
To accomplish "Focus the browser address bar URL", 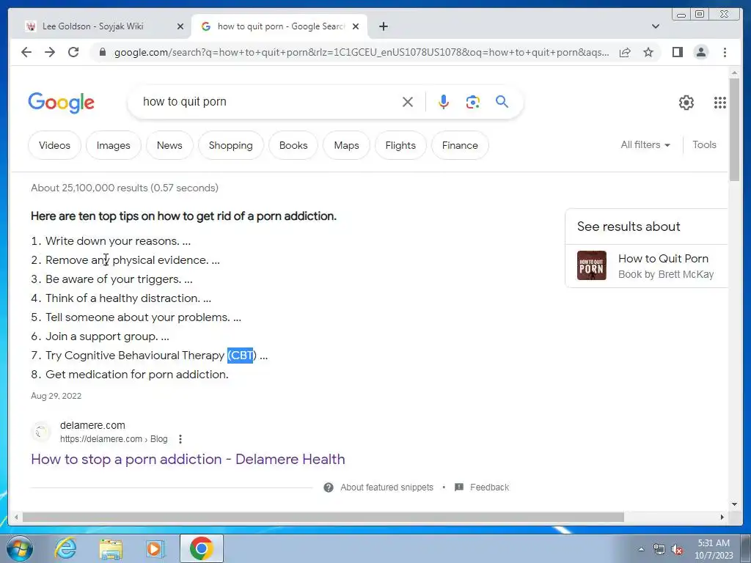I will pos(362,52).
